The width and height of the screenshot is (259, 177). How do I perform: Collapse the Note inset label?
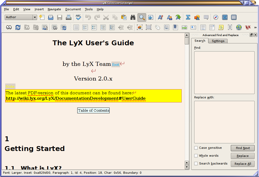(10, 86)
